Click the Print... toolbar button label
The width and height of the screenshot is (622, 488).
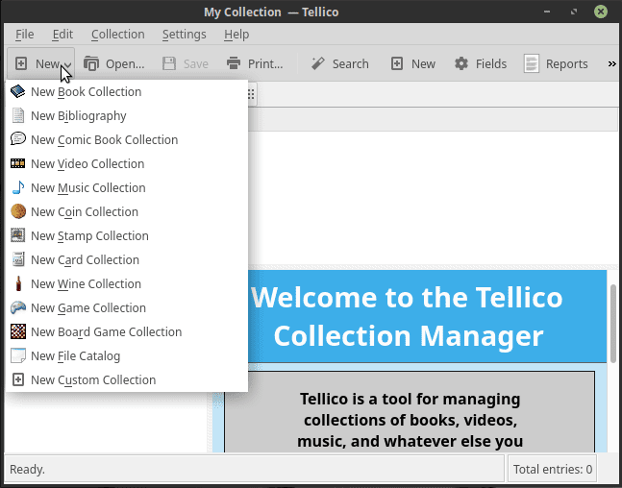click(x=265, y=63)
